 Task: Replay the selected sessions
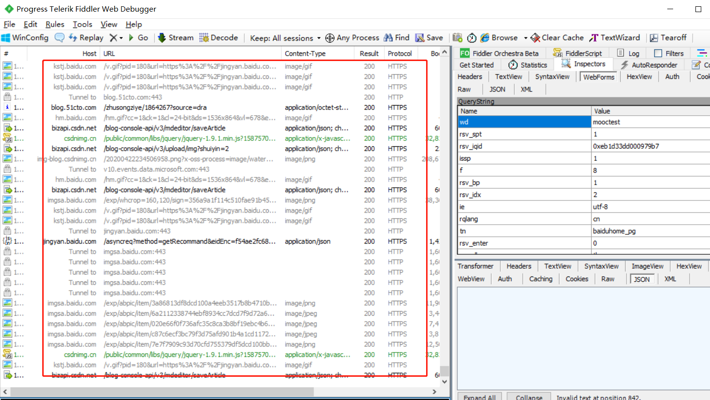click(86, 38)
